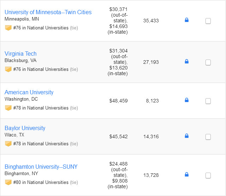Viewport: 226px width, 196px height.
Task: Tick the checkbox for American University
Action: click(x=208, y=101)
